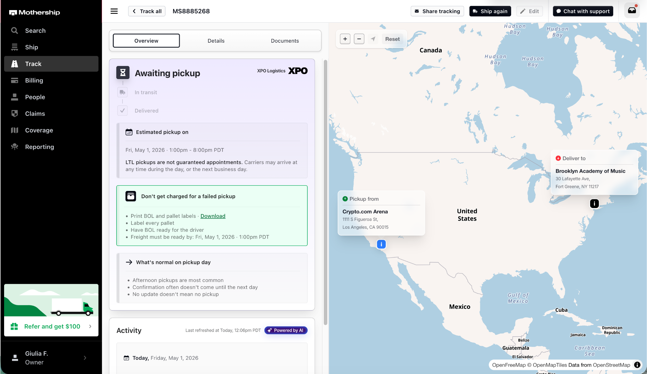Viewport: 647px width, 374px height.
Task: Click the XPO carrier logo
Action: click(x=298, y=71)
